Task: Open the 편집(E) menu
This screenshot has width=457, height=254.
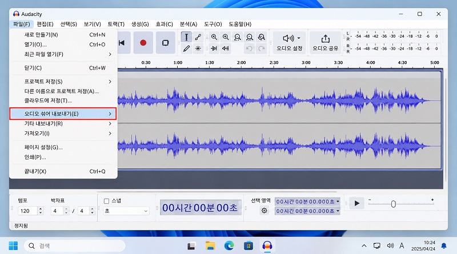Action: pyautogui.click(x=45, y=24)
